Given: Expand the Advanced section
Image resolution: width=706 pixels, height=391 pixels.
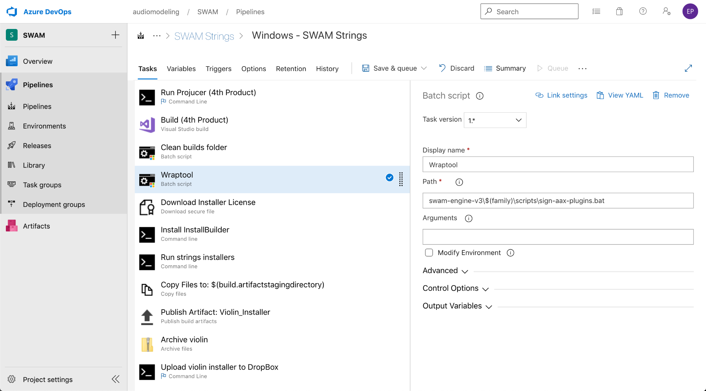Looking at the screenshot, I should coord(444,270).
